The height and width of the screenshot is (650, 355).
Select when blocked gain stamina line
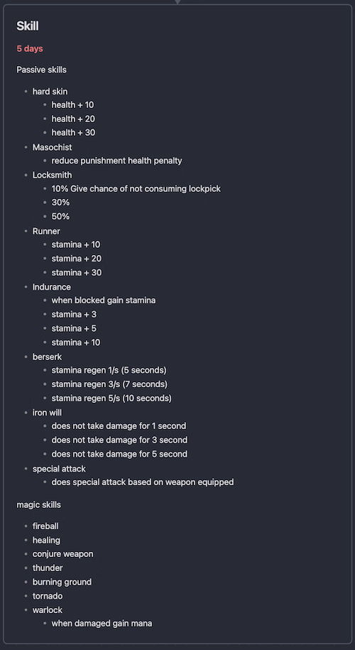coord(104,300)
